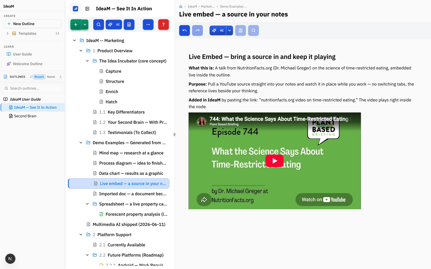This screenshot has width=431, height=269.
Task: Click the red help question mark button
Action: (x=164, y=24)
